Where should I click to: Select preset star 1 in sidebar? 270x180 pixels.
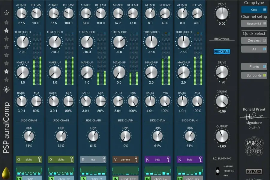click(x=6, y=22)
